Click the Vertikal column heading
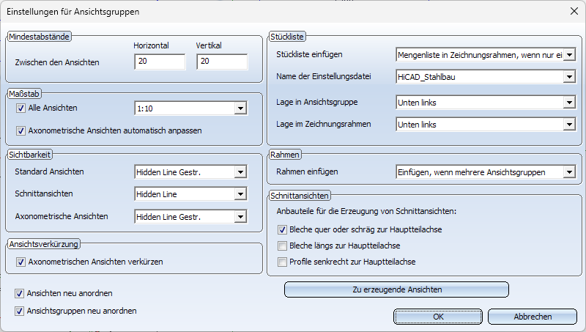The width and height of the screenshot is (586, 332). click(209, 45)
